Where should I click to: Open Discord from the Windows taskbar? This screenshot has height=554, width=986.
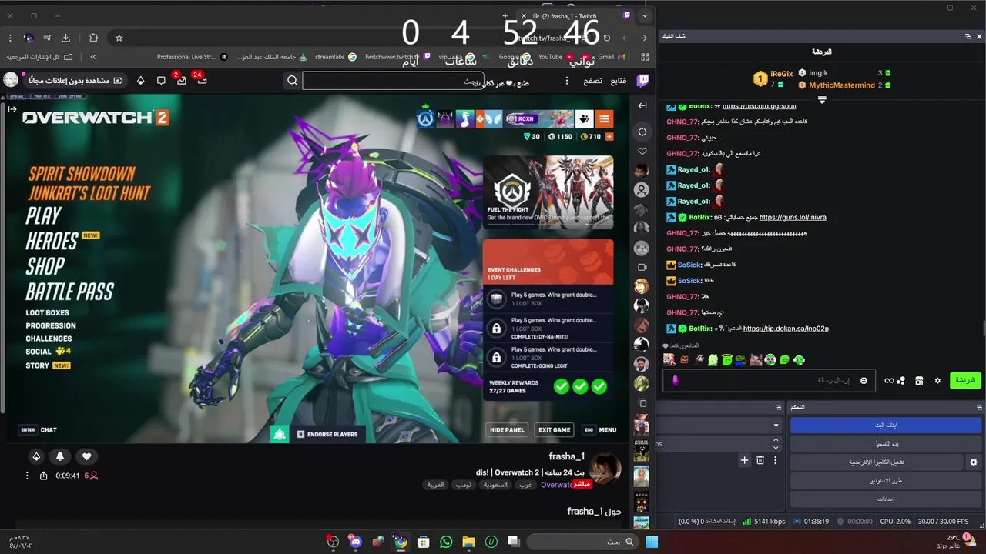(355, 542)
